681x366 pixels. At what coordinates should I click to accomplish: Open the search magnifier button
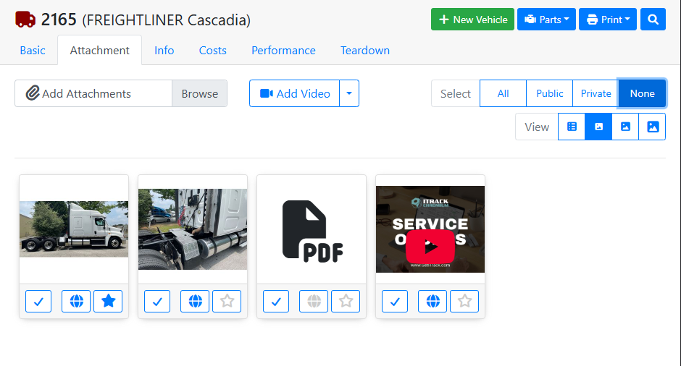point(653,20)
